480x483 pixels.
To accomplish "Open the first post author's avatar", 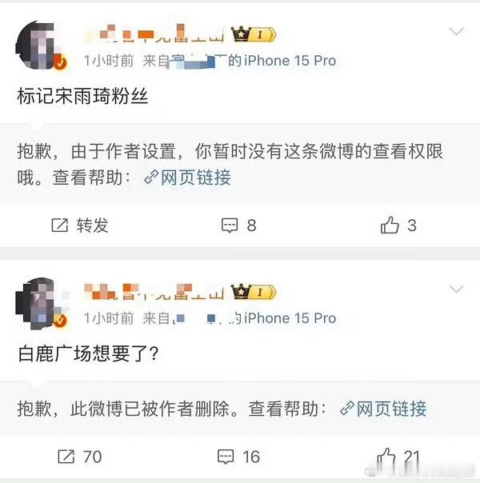I will 40,45.
